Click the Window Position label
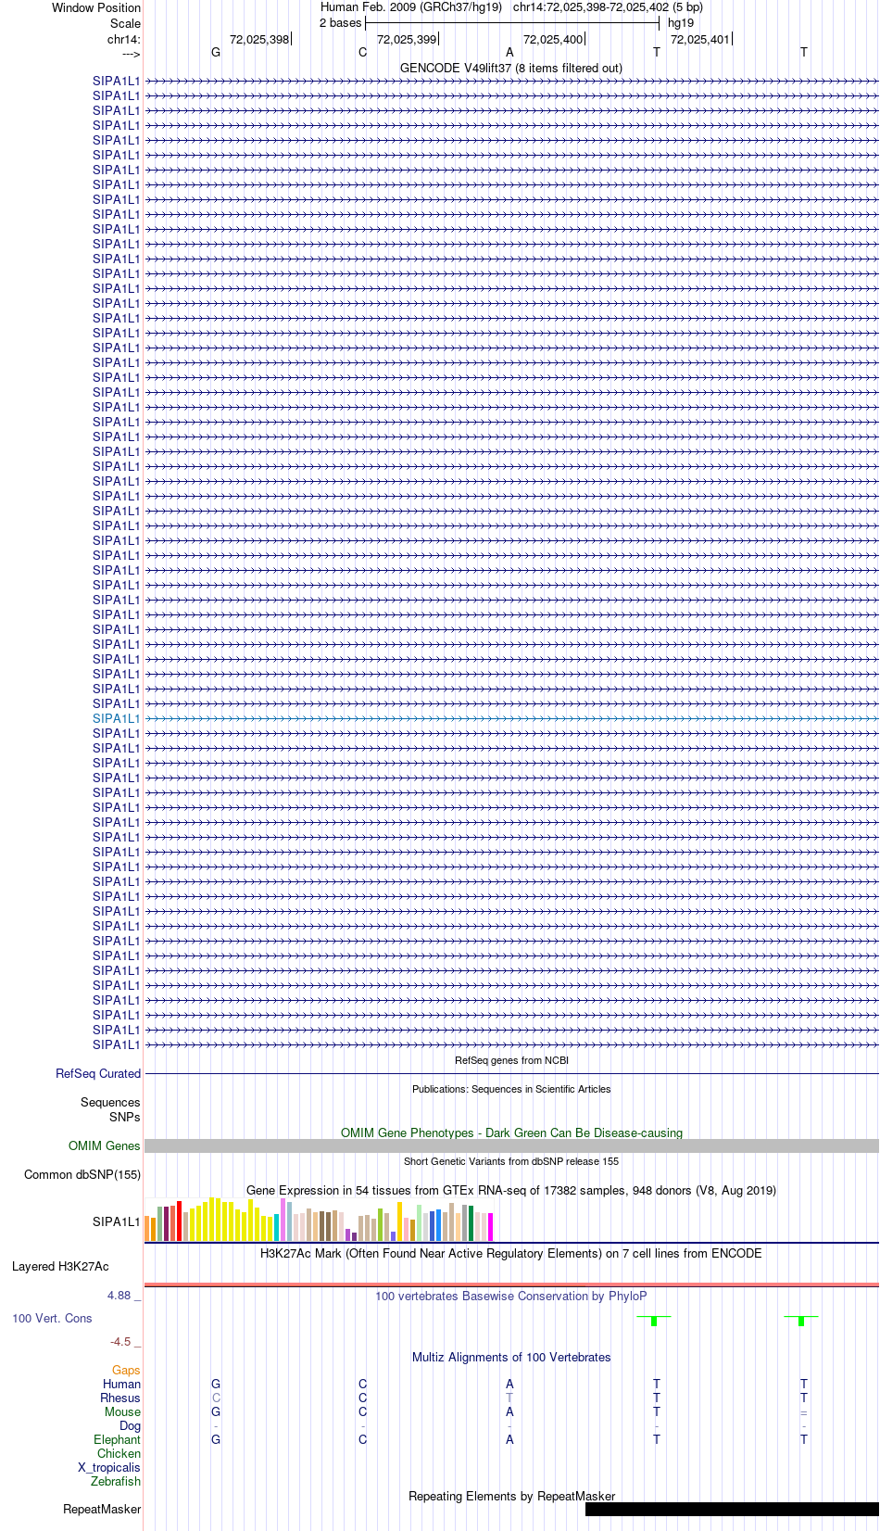This screenshot has width=880, height=1531. tap(96, 7)
